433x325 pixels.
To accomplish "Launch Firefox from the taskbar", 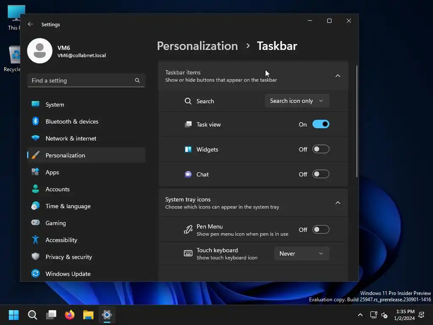I will pos(70,315).
